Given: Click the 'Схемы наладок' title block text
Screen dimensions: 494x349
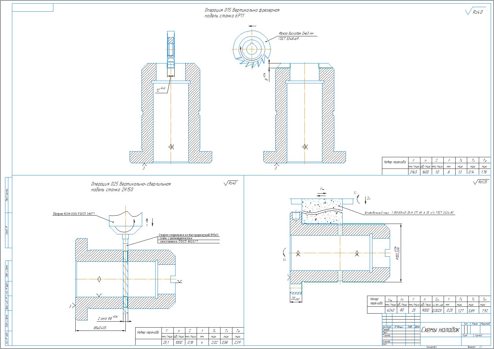Looking at the screenshot, I should click(440, 330).
